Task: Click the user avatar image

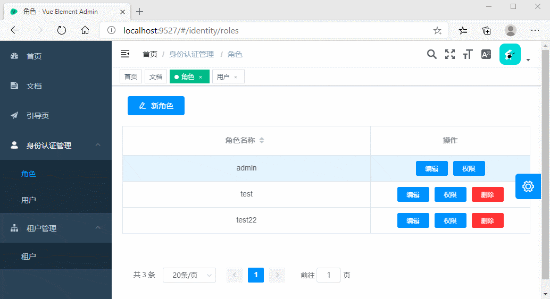Action: pos(510,54)
